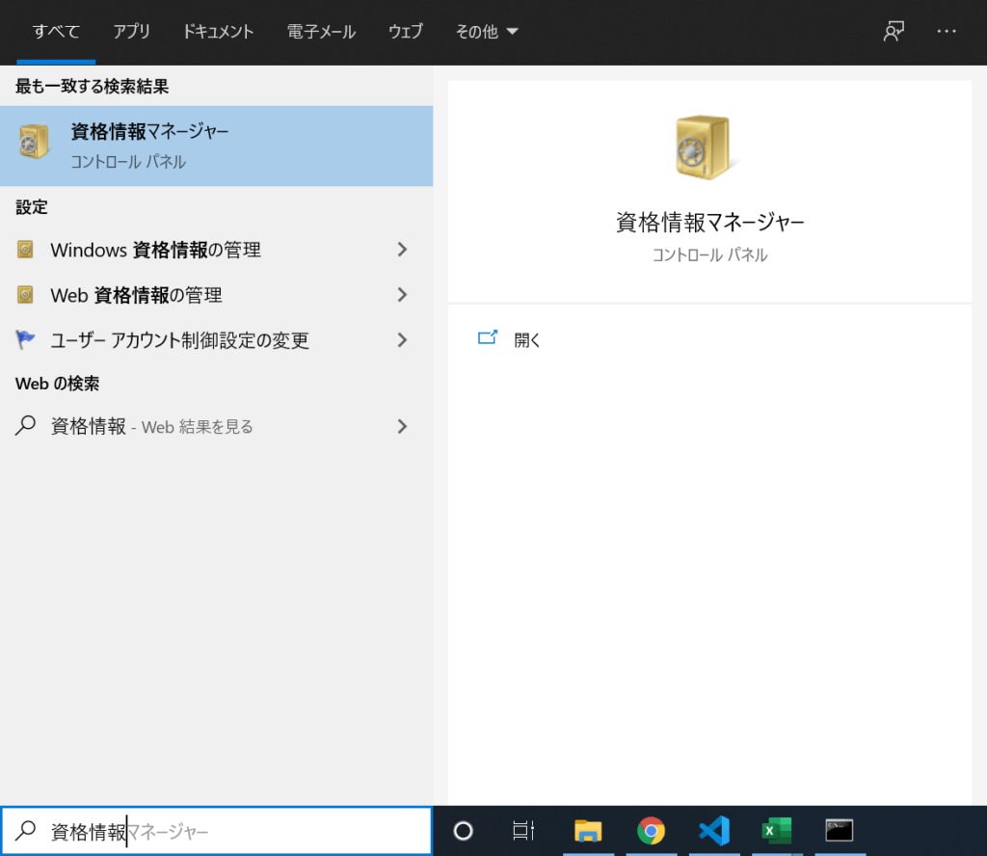Click 開く to open the app
The height and width of the screenshot is (856, 987).
coord(527,340)
